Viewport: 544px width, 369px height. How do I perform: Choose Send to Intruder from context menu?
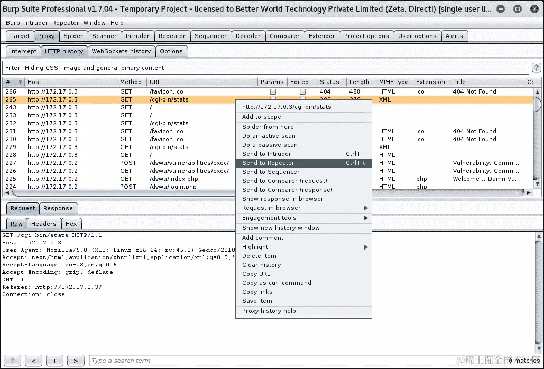click(303, 154)
